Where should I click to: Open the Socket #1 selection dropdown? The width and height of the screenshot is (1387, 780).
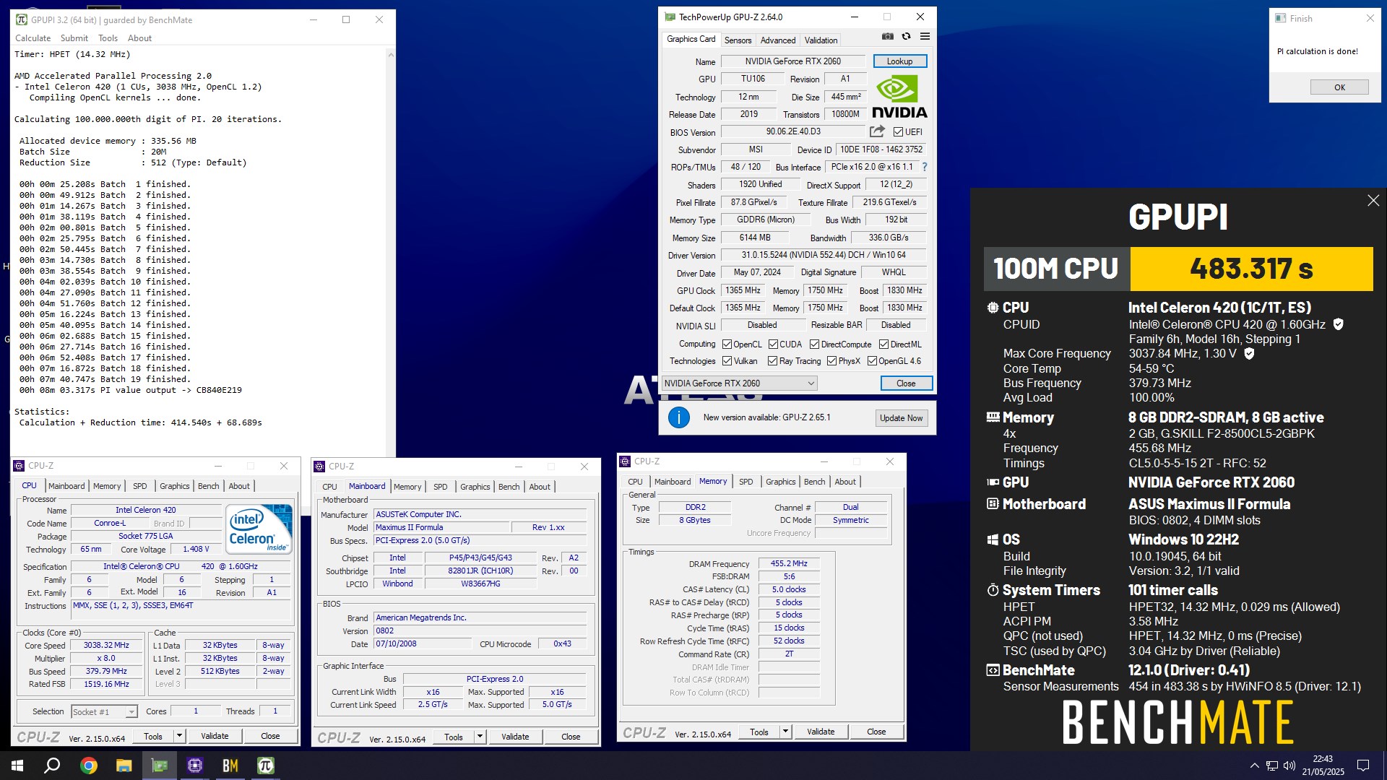104,711
